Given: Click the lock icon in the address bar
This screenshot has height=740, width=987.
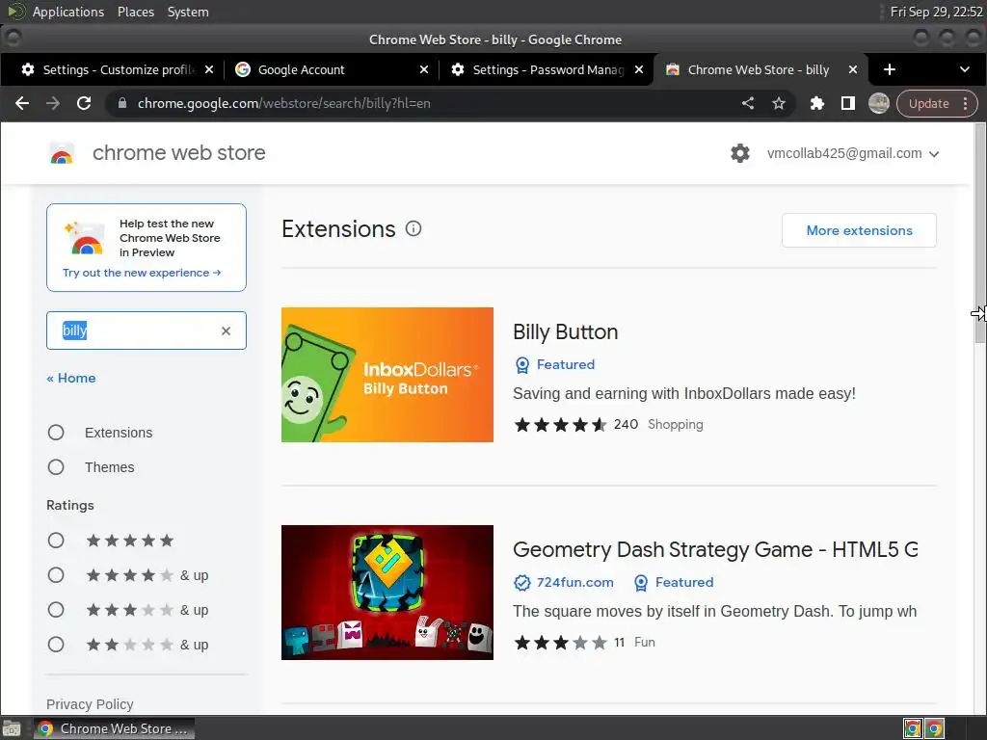Looking at the screenshot, I should (122, 103).
